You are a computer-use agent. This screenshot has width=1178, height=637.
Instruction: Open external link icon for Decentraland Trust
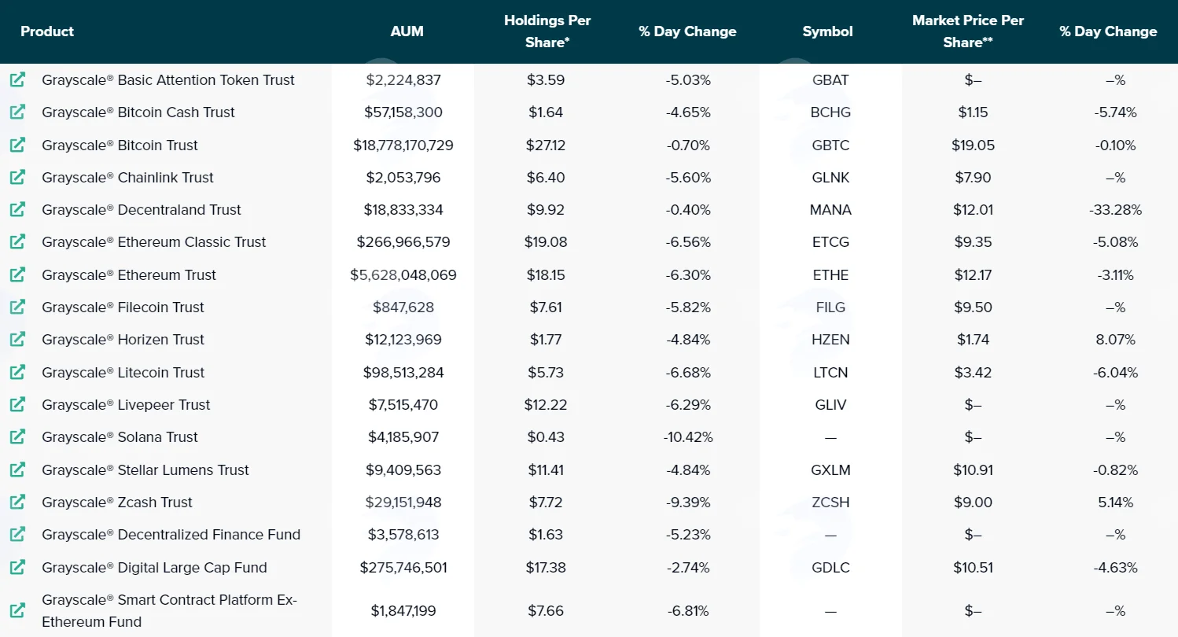pyautogui.click(x=17, y=209)
